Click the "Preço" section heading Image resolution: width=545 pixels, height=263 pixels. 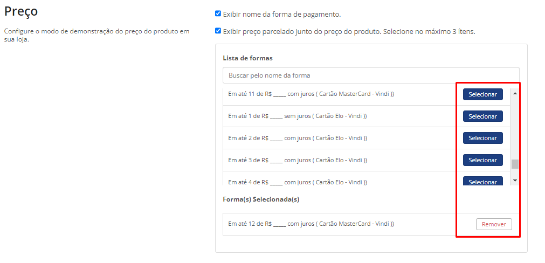[21, 12]
